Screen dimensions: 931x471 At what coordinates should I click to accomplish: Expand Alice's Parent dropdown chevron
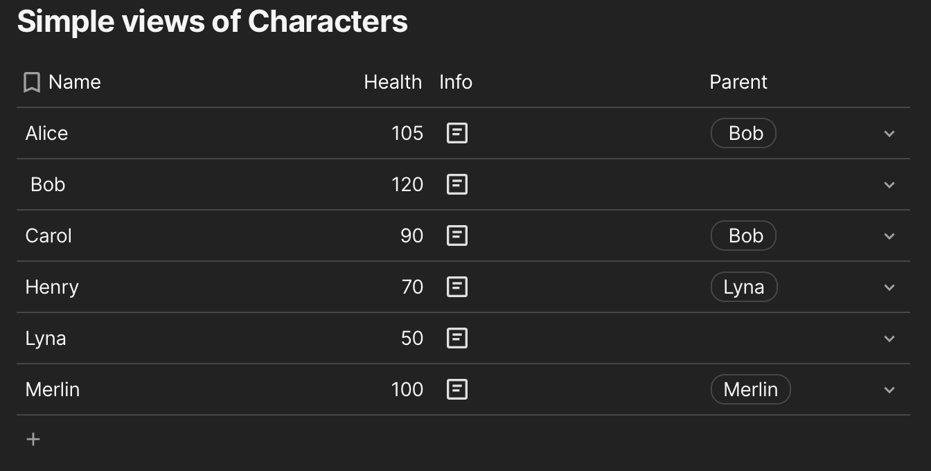[x=889, y=134]
